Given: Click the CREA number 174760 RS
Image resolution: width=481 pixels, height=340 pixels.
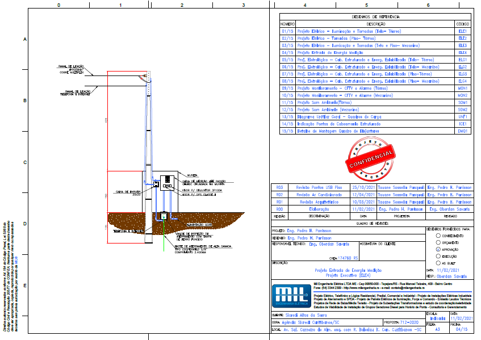Looking at the screenshot, I should 348,258.
